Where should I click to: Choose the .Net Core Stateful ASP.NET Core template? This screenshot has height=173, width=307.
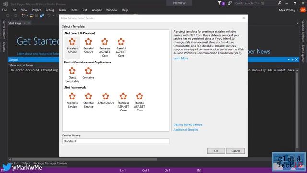point(121,48)
